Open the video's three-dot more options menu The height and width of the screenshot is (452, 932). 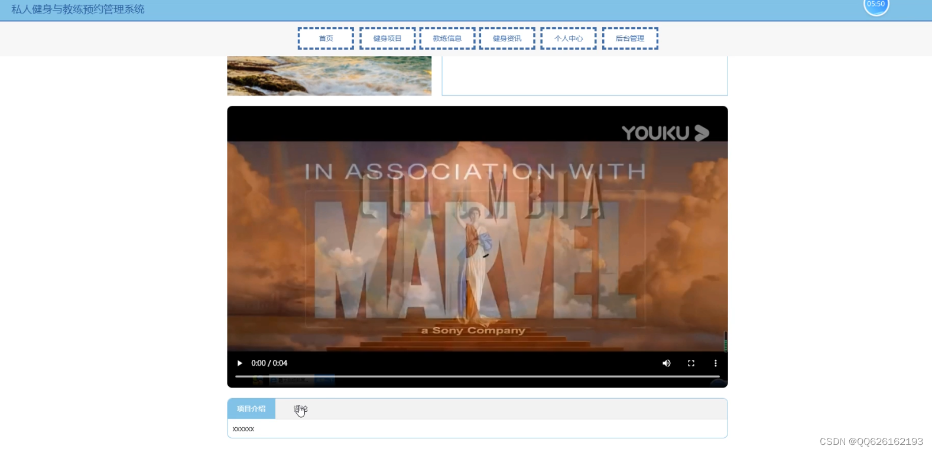coord(715,363)
